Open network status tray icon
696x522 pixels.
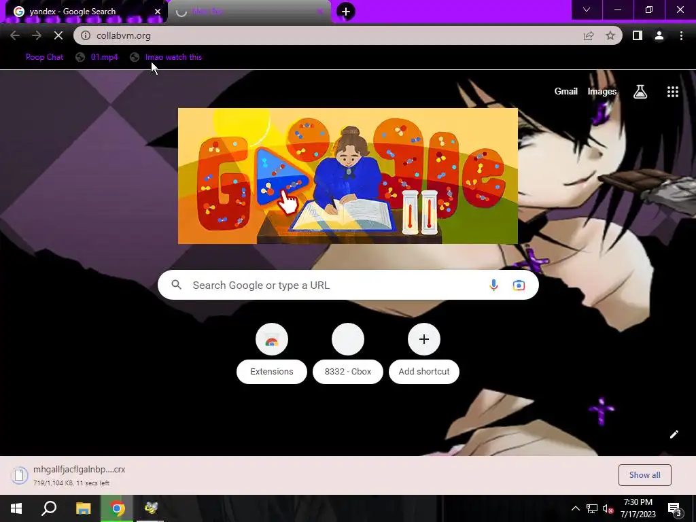tap(592, 508)
